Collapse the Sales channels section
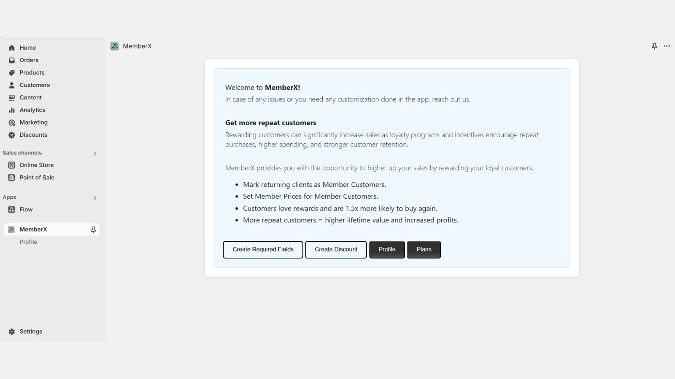 95,153
